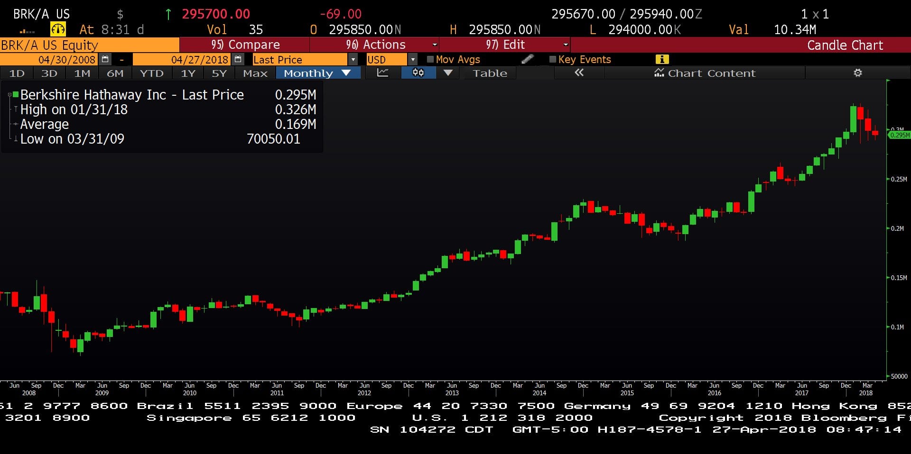The height and width of the screenshot is (454, 911).
Task: Open the USD currency dropdown
Action: click(x=413, y=59)
